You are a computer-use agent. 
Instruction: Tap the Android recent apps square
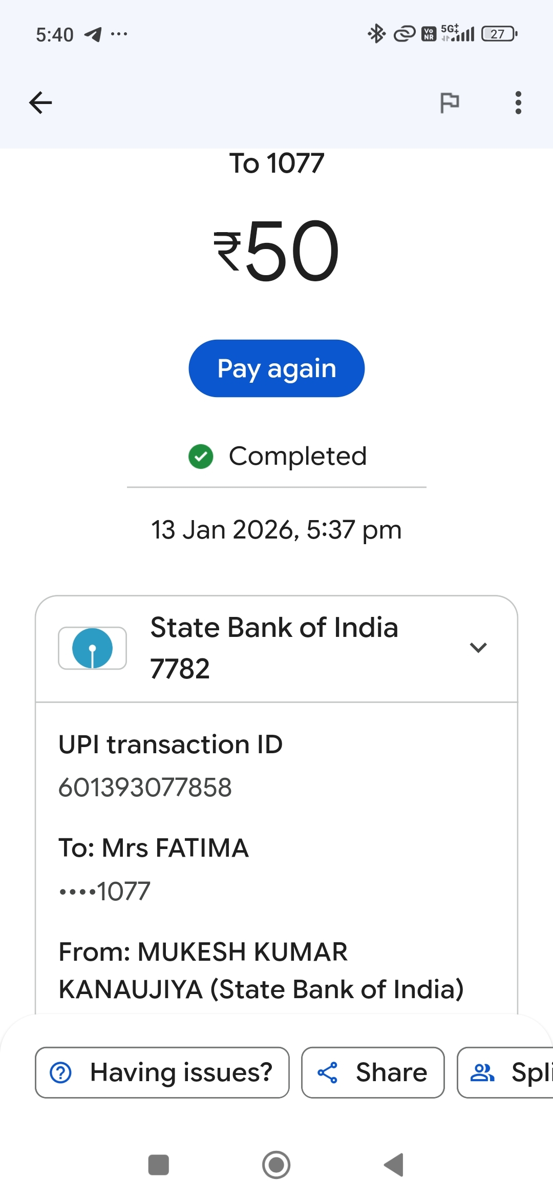[x=158, y=1165]
